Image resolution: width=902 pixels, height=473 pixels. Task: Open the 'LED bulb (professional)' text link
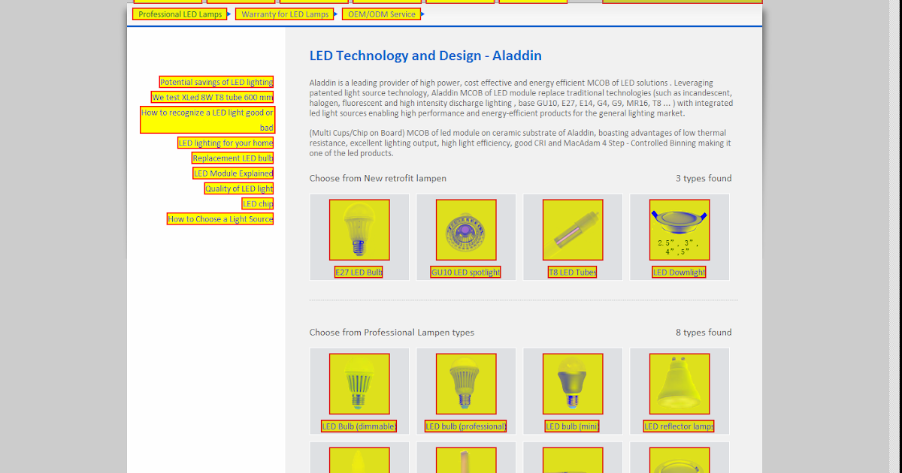(466, 426)
